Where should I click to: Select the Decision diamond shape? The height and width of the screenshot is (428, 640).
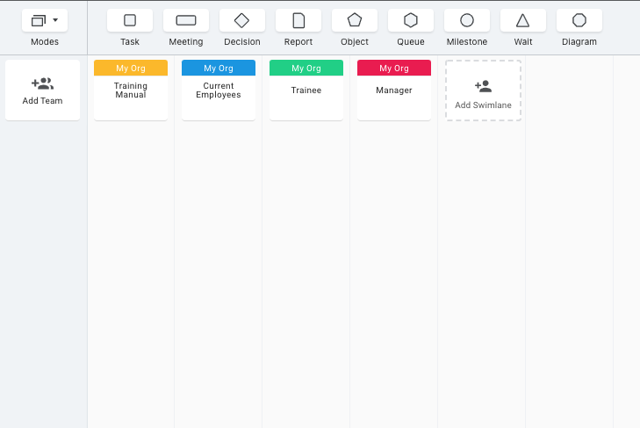[x=242, y=20]
